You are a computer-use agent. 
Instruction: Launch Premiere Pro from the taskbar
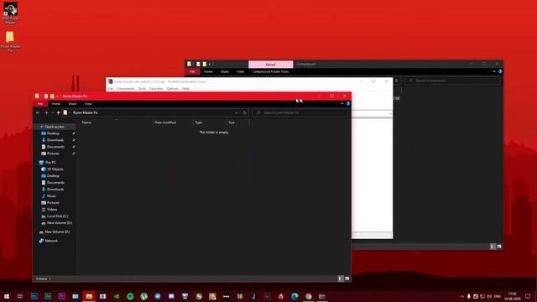[61, 296]
